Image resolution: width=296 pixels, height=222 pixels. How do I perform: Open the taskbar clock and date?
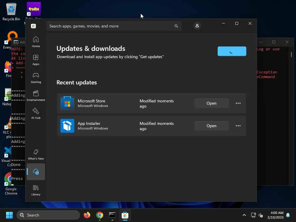pos(275,215)
